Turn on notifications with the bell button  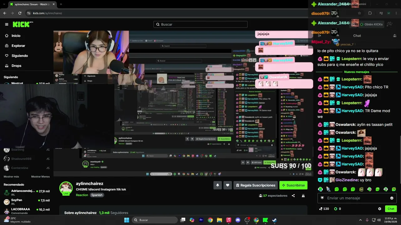tap(218, 185)
